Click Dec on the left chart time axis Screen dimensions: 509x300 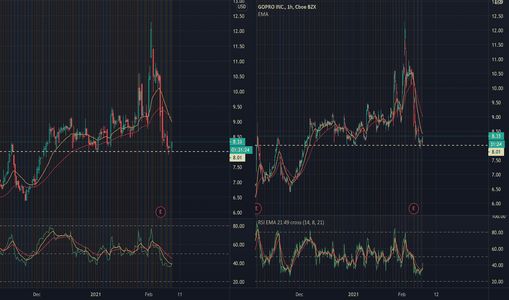(37, 295)
